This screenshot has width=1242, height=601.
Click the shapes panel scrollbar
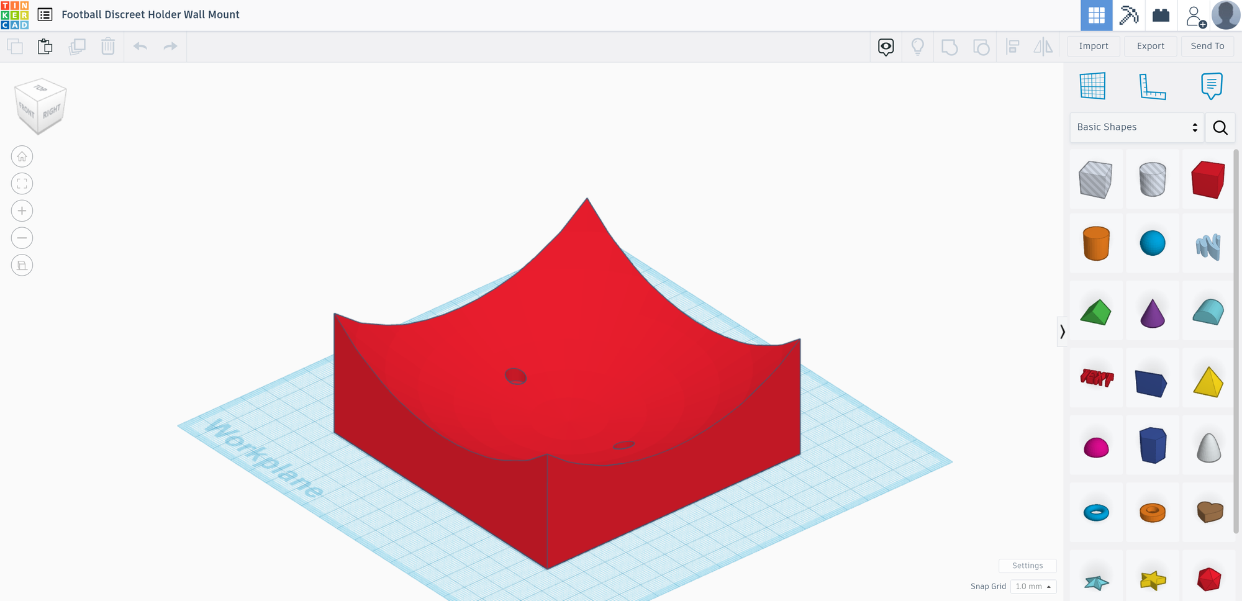pyautogui.click(x=1236, y=341)
